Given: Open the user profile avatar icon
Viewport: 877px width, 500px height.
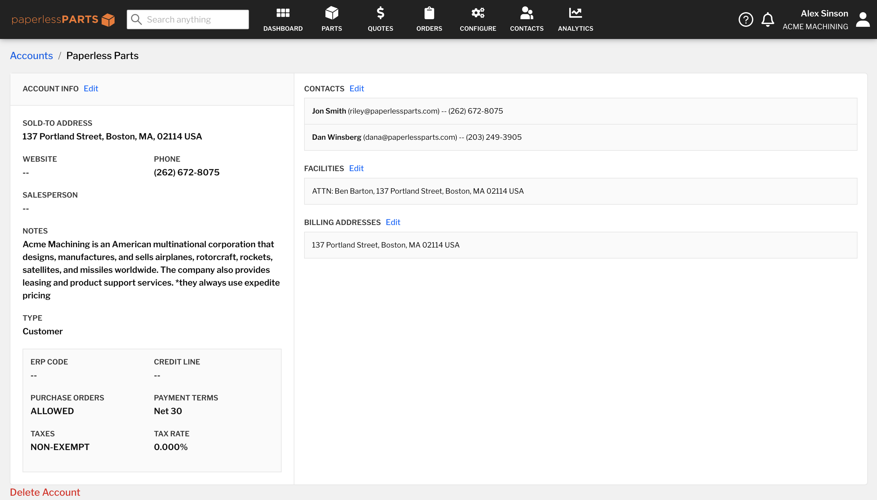Looking at the screenshot, I should click(863, 19).
